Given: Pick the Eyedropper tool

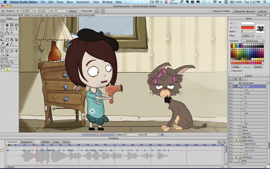Looking at the screenshot, I should [x=2, y=44].
